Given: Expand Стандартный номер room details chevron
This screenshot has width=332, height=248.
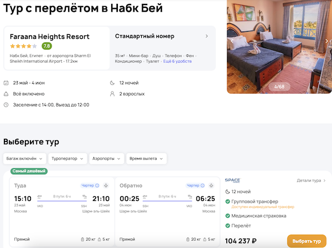Looking at the screenshot, I should pos(206,37).
